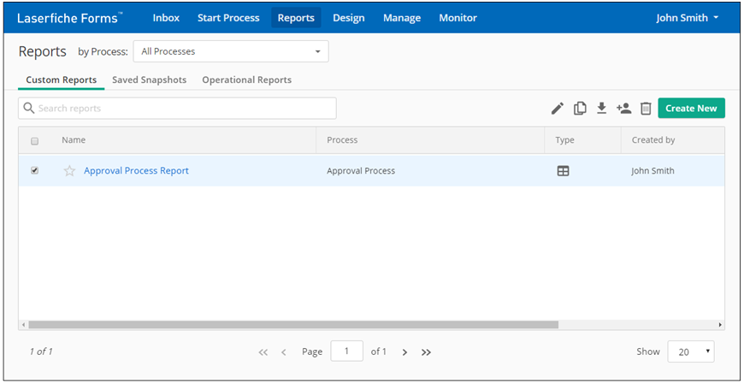Open the Inbox menu item
The image size is (744, 384).
click(166, 18)
